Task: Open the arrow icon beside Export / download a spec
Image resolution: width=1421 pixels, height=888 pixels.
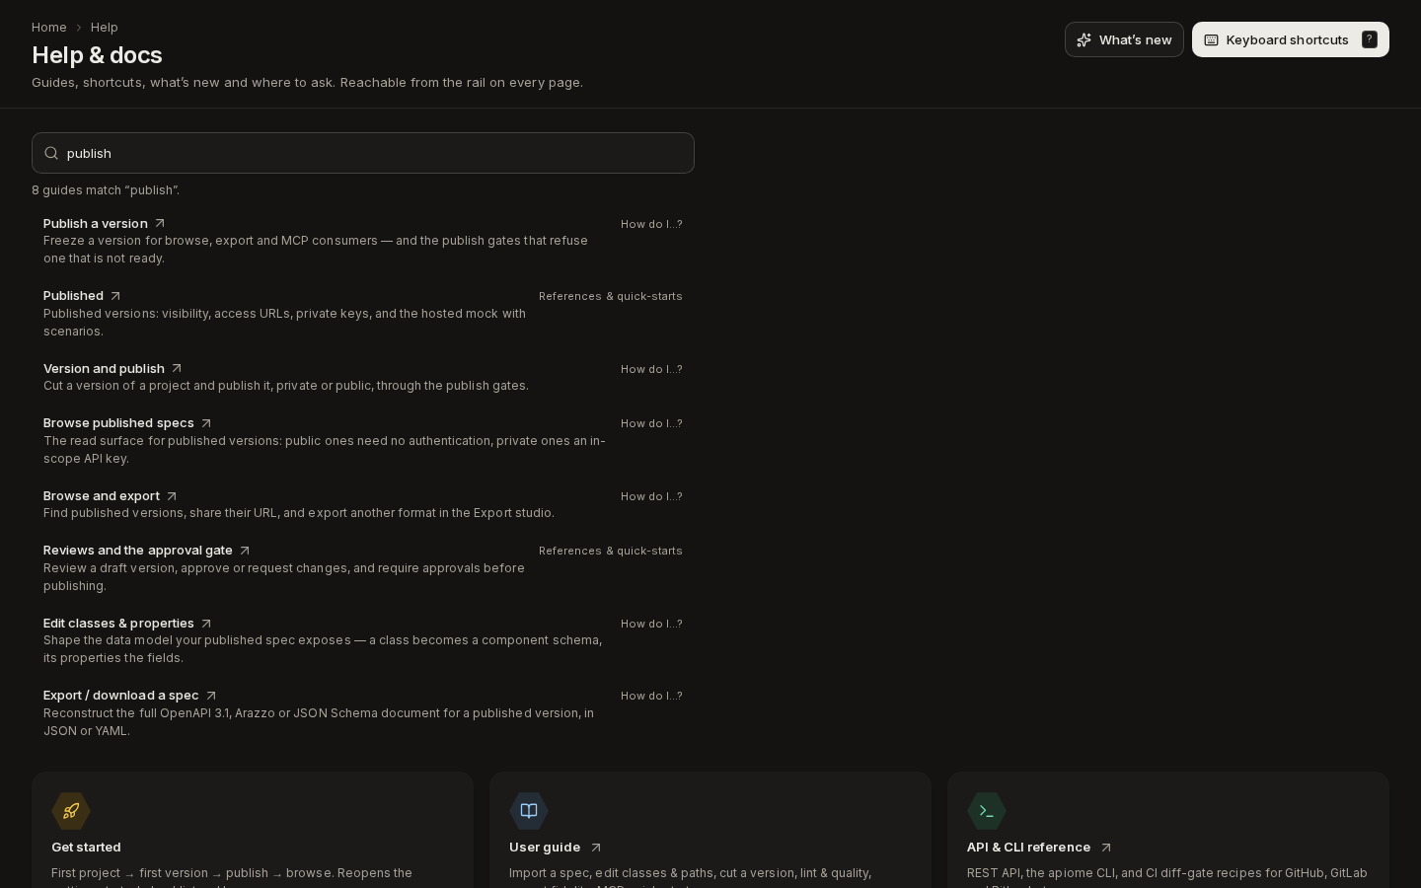Action: pyautogui.click(x=211, y=696)
